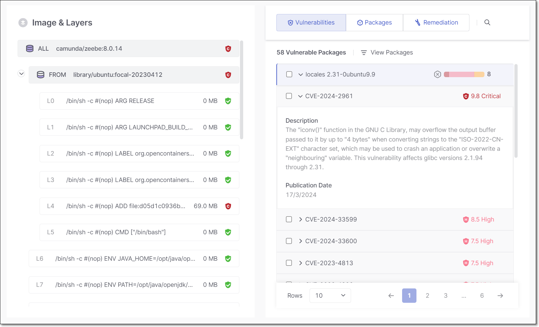
Task: Click the green shield on layer L0
Action: point(228,101)
